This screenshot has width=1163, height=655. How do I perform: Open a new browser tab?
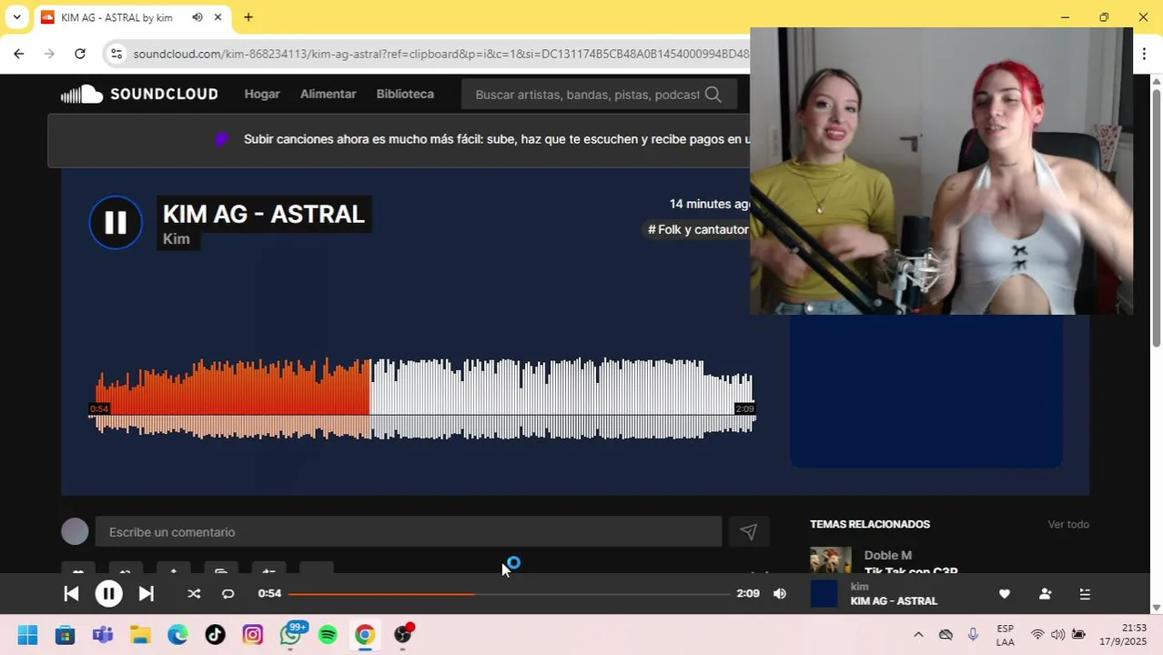(x=248, y=17)
